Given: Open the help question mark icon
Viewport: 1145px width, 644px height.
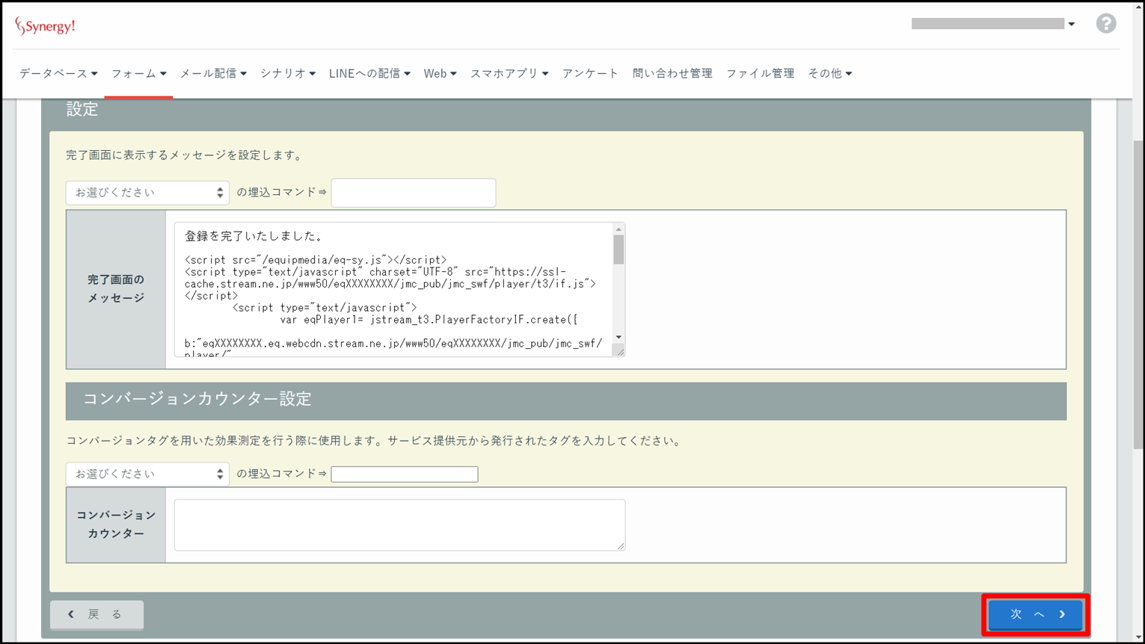Looking at the screenshot, I should point(1105,24).
